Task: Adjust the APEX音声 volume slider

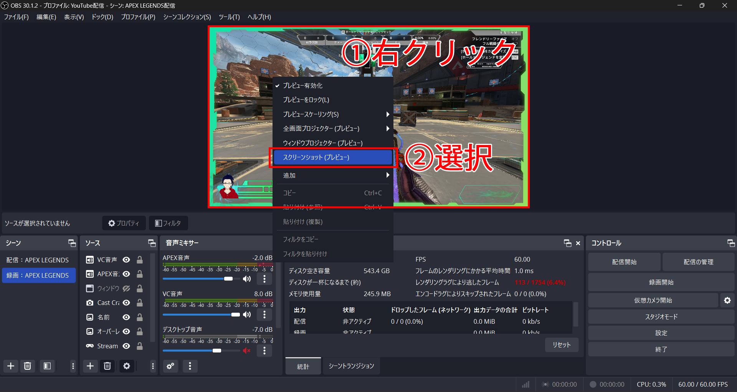Action: 201,278
